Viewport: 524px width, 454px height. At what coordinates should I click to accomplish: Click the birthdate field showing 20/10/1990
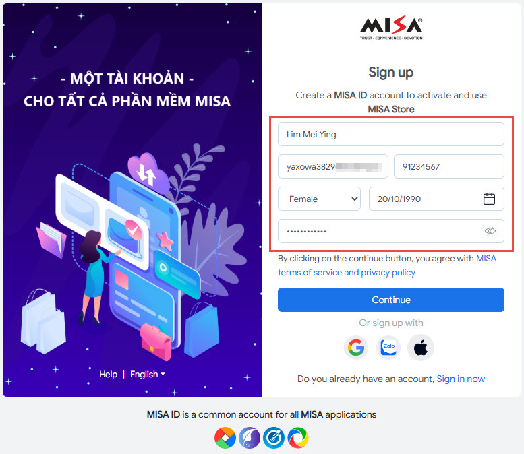pyautogui.click(x=436, y=199)
